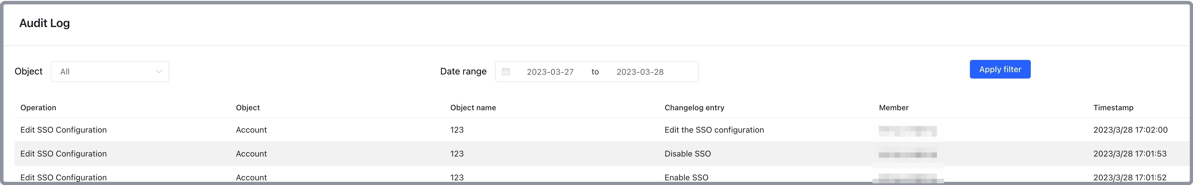The width and height of the screenshot is (1193, 185).
Task: Select the end date field showing 2023-03-28
Action: (640, 71)
